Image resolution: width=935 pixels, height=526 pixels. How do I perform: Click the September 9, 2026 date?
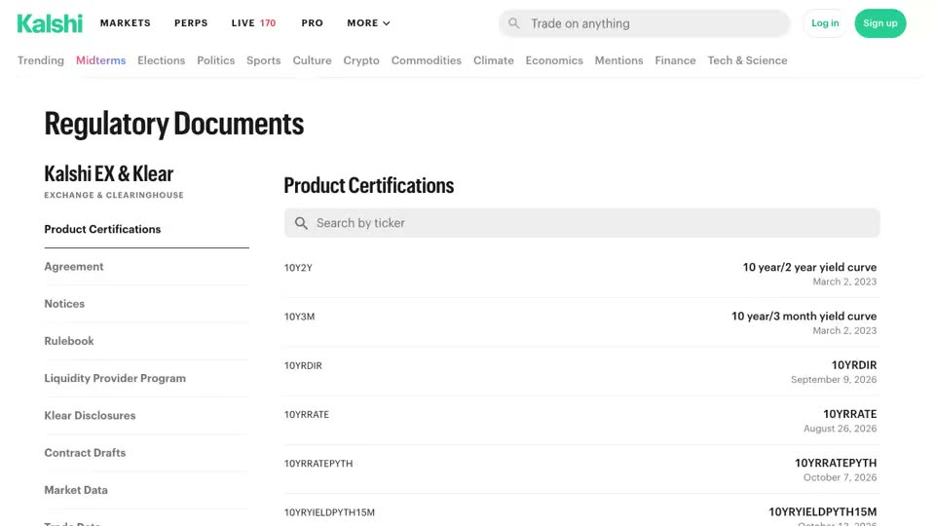pos(834,379)
